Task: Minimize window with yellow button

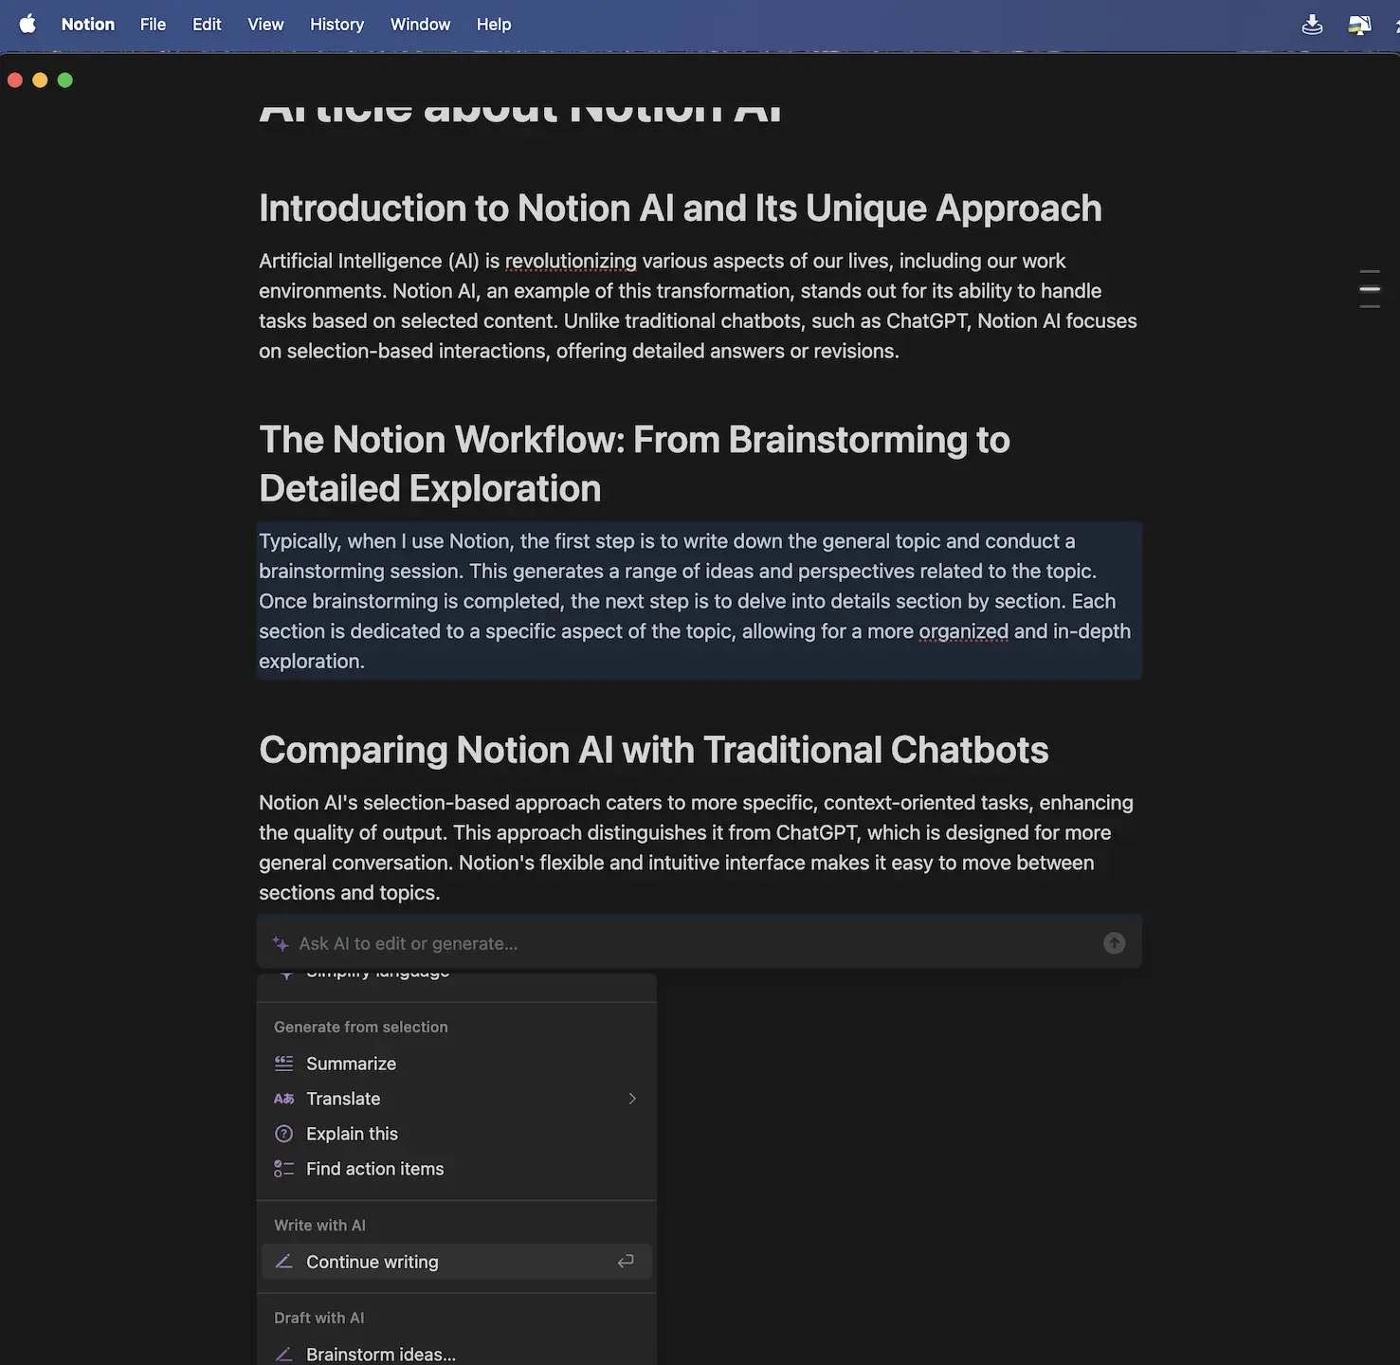Action: pos(40,81)
